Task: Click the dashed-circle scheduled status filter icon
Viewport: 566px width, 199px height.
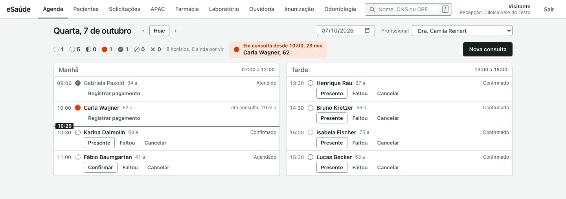Action: point(56,49)
